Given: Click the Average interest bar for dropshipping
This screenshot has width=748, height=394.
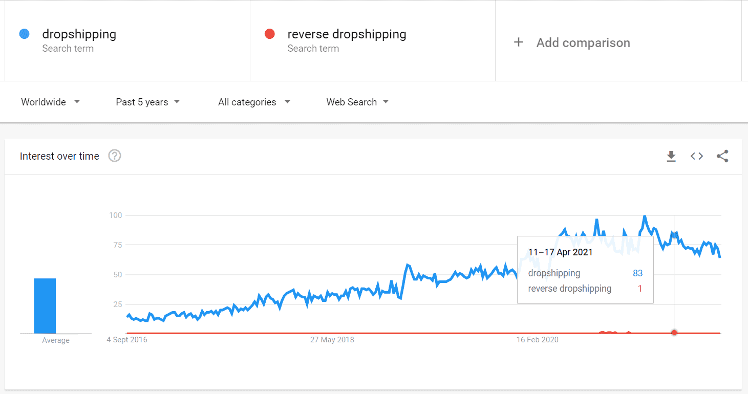Looking at the screenshot, I should coord(45,305).
